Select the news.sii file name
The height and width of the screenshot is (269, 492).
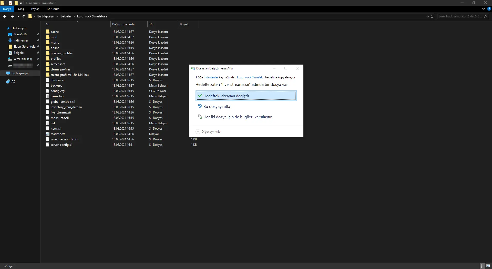56,129
